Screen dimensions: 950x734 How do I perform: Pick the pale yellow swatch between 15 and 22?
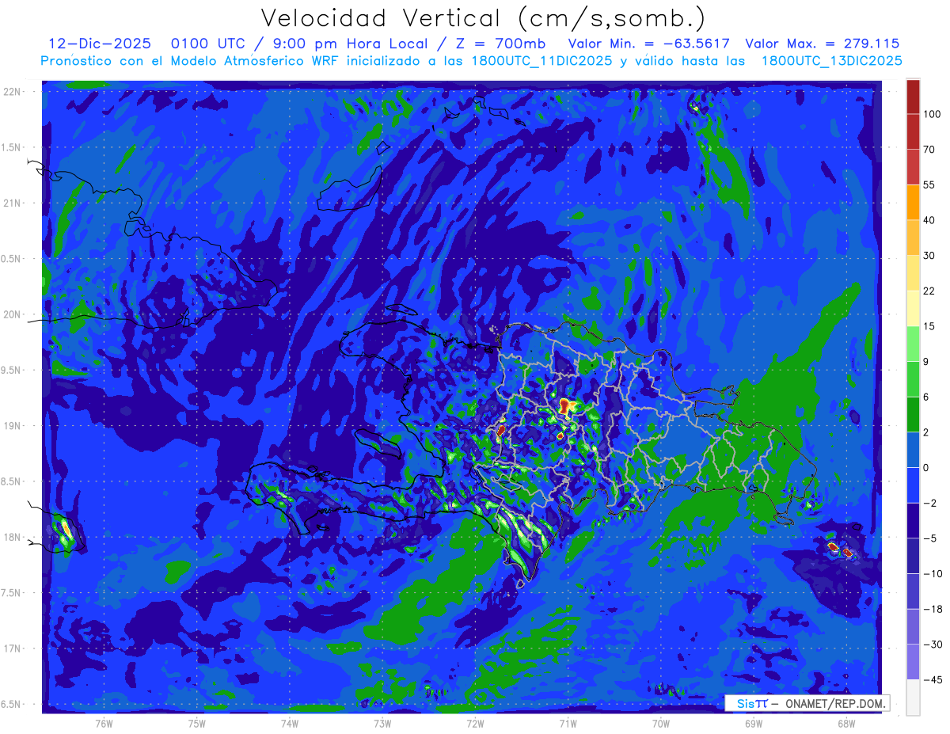click(913, 308)
